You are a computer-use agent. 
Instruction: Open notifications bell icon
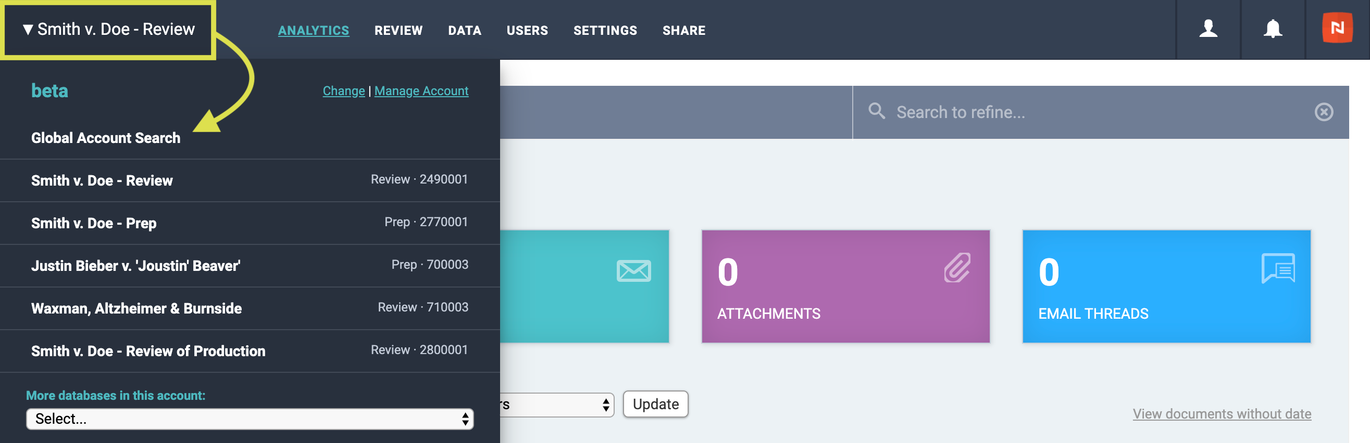coord(1272,29)
